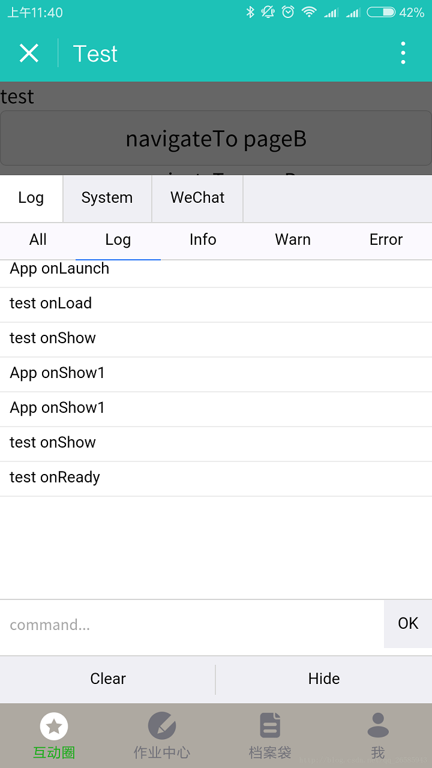This screenshot has width=432, height=768.
Task: Hide the vConsole panel
Action: coord(324,679)
